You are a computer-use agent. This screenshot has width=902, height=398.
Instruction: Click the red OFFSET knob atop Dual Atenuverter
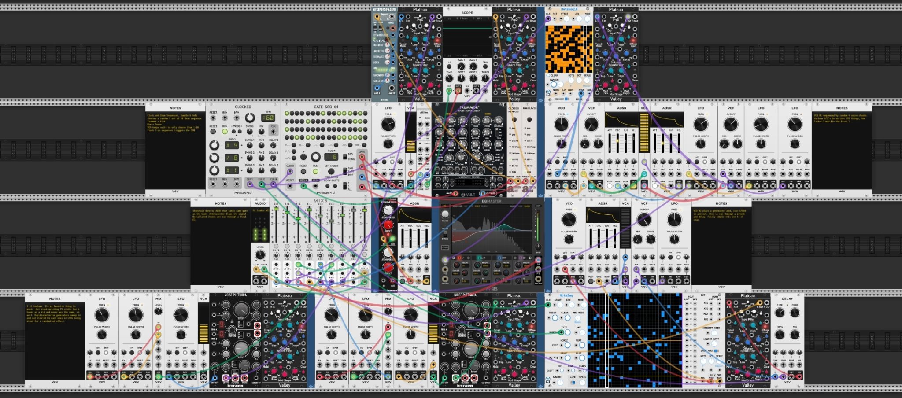[x=388, y=225]
